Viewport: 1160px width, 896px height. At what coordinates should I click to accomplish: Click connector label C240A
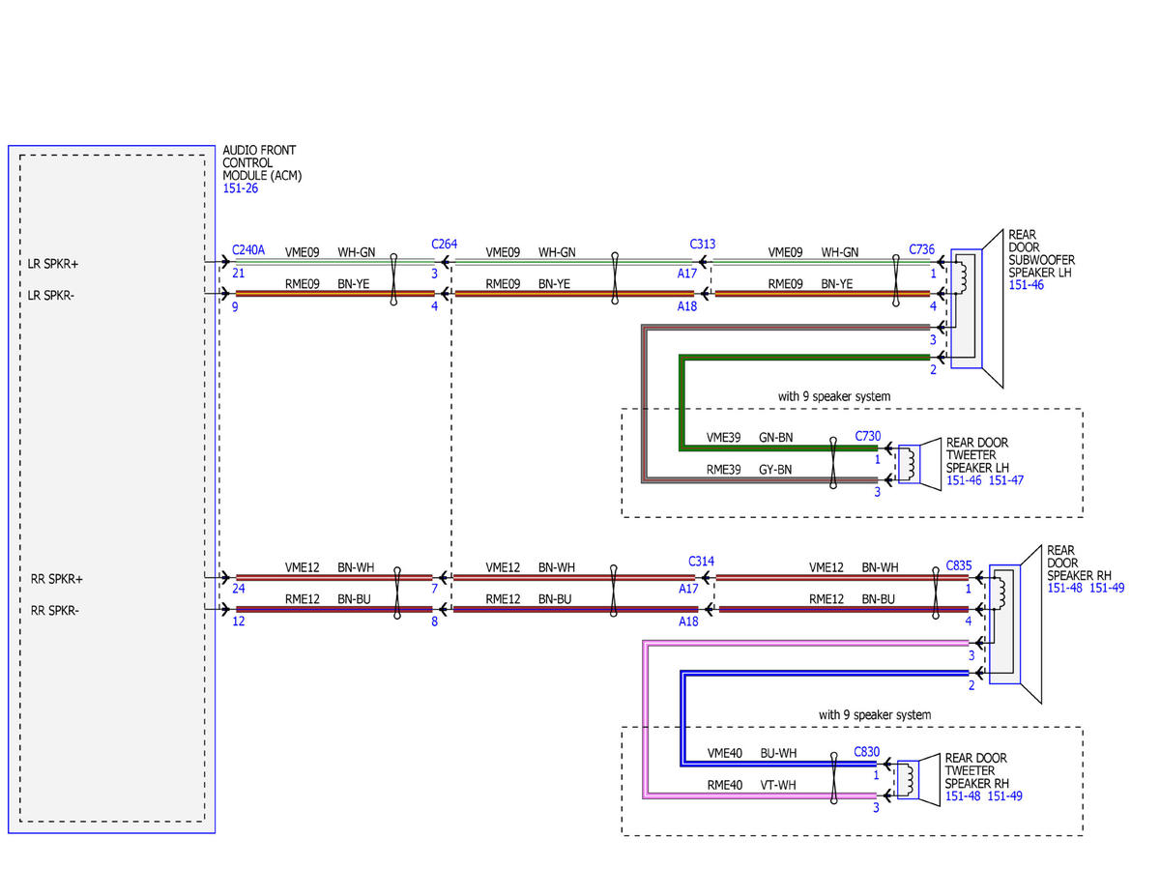tap(248, 249)
